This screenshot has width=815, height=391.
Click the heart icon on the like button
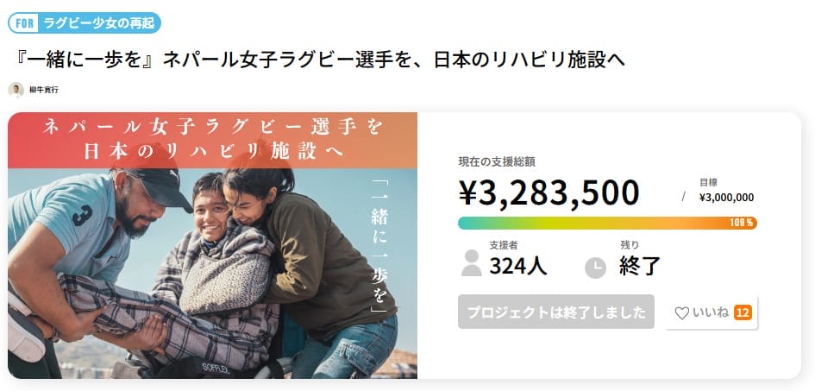coord(681,313)
